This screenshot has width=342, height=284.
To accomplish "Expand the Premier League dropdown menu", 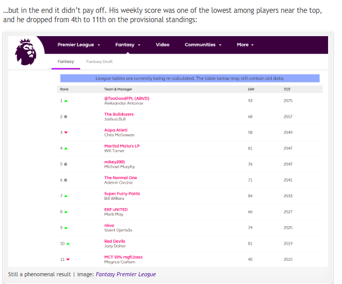I will click(79, 45).
